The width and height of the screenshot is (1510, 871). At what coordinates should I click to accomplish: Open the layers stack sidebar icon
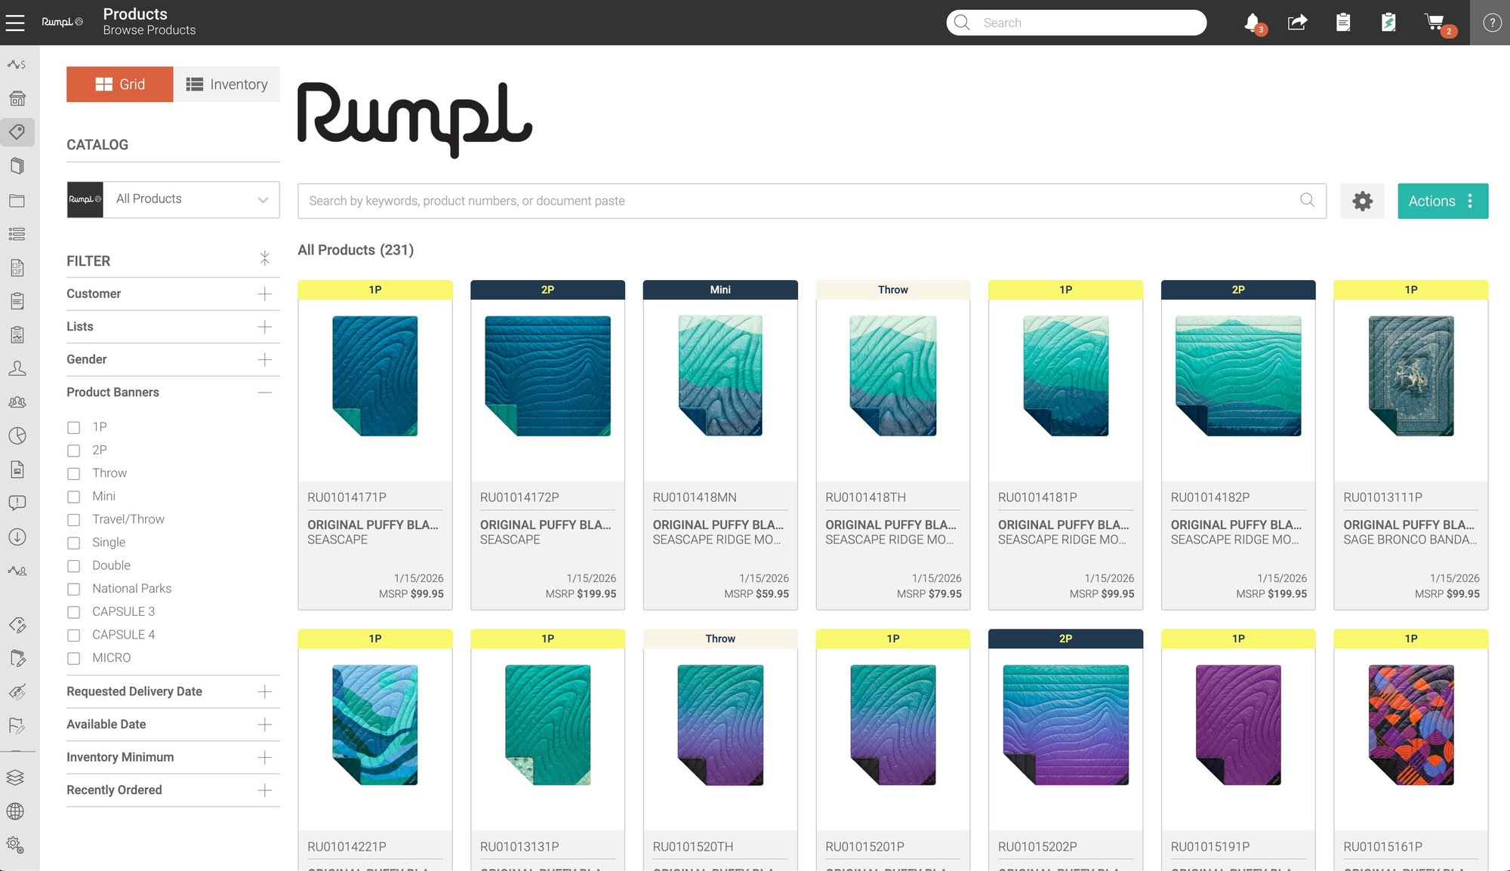(x=16, y=777)
